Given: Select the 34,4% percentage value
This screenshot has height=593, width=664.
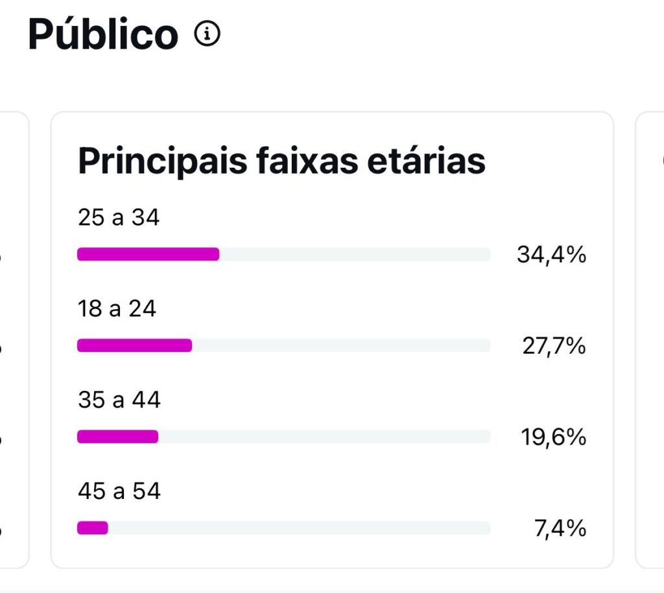Looking at the screenshot, I should [551, 255].
